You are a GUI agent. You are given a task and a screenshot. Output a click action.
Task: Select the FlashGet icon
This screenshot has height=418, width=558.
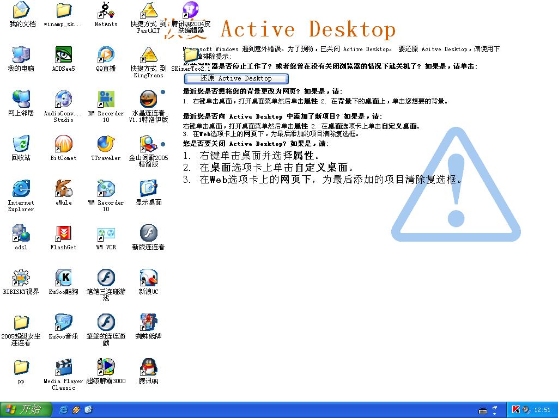(x=63, y=233)
